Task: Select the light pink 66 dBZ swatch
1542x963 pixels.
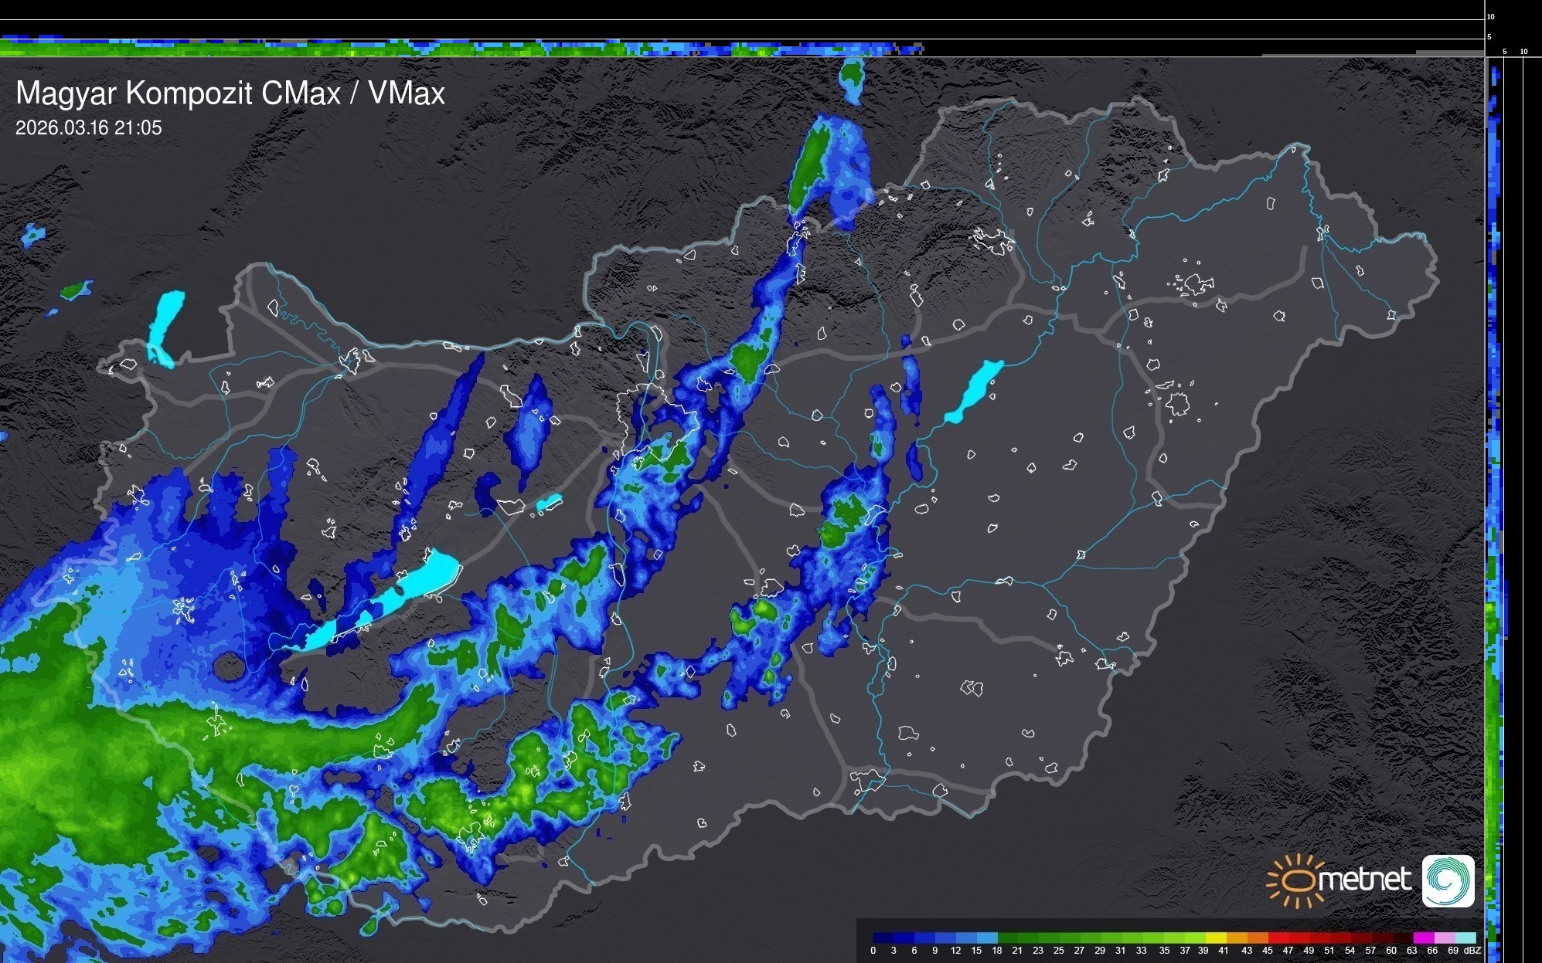Action: click(x=1445, y=938)
